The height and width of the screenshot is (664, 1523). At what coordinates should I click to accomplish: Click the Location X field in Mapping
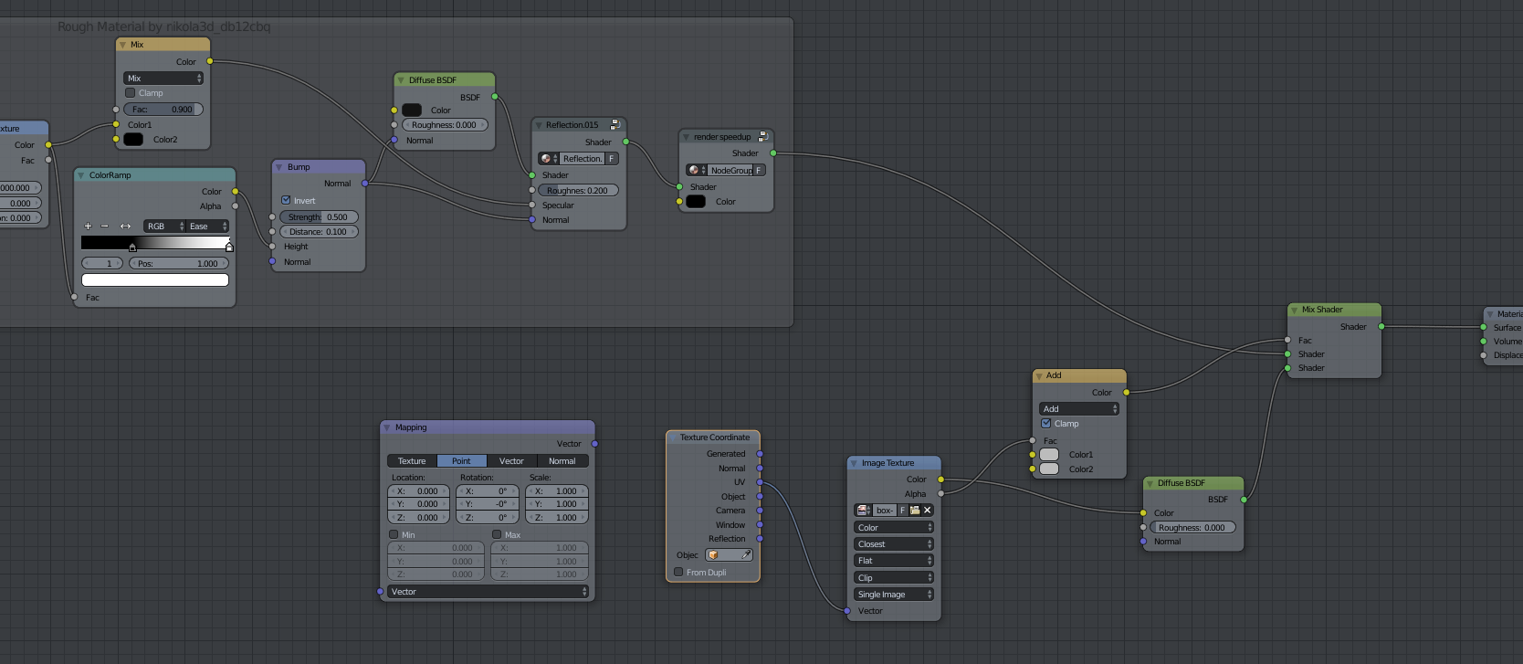pos(418,491)
